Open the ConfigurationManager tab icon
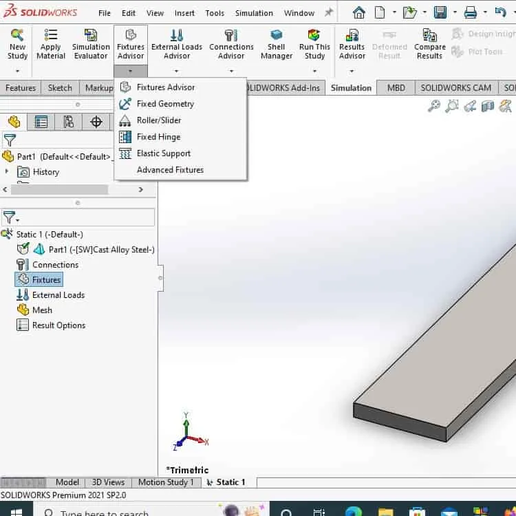This screenshot has width=516, height=516. coord(68,122)
